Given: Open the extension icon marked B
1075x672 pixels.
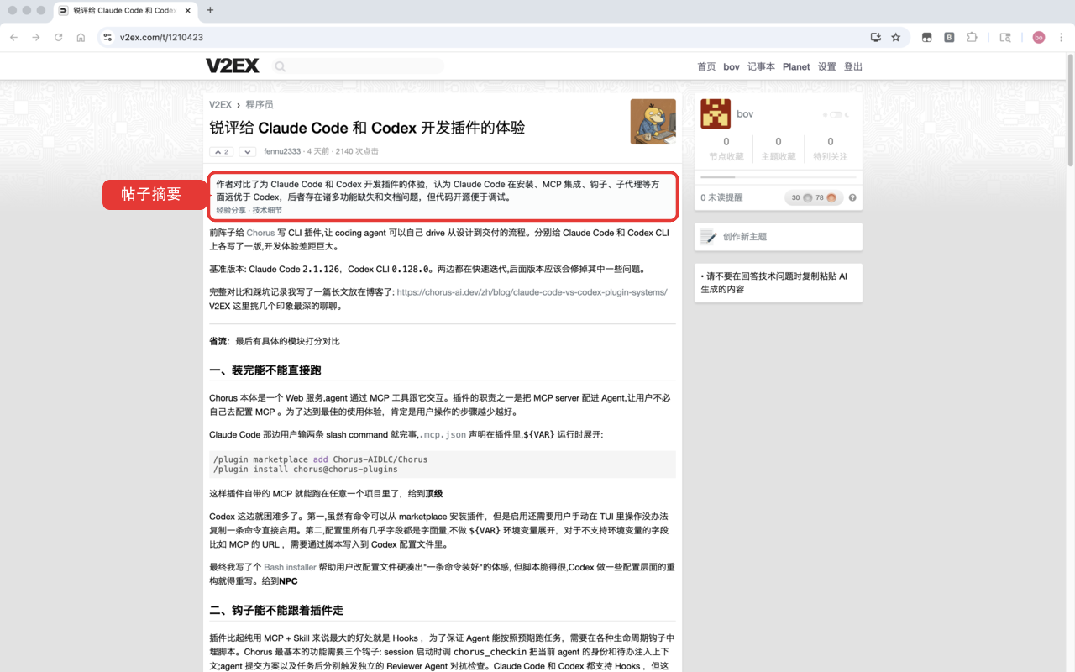Looking at the screenshot, I should click(x=949, y=37).
